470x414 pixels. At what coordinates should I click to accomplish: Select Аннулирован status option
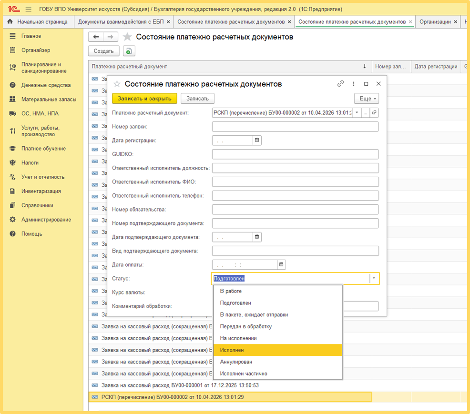(277, 362)
